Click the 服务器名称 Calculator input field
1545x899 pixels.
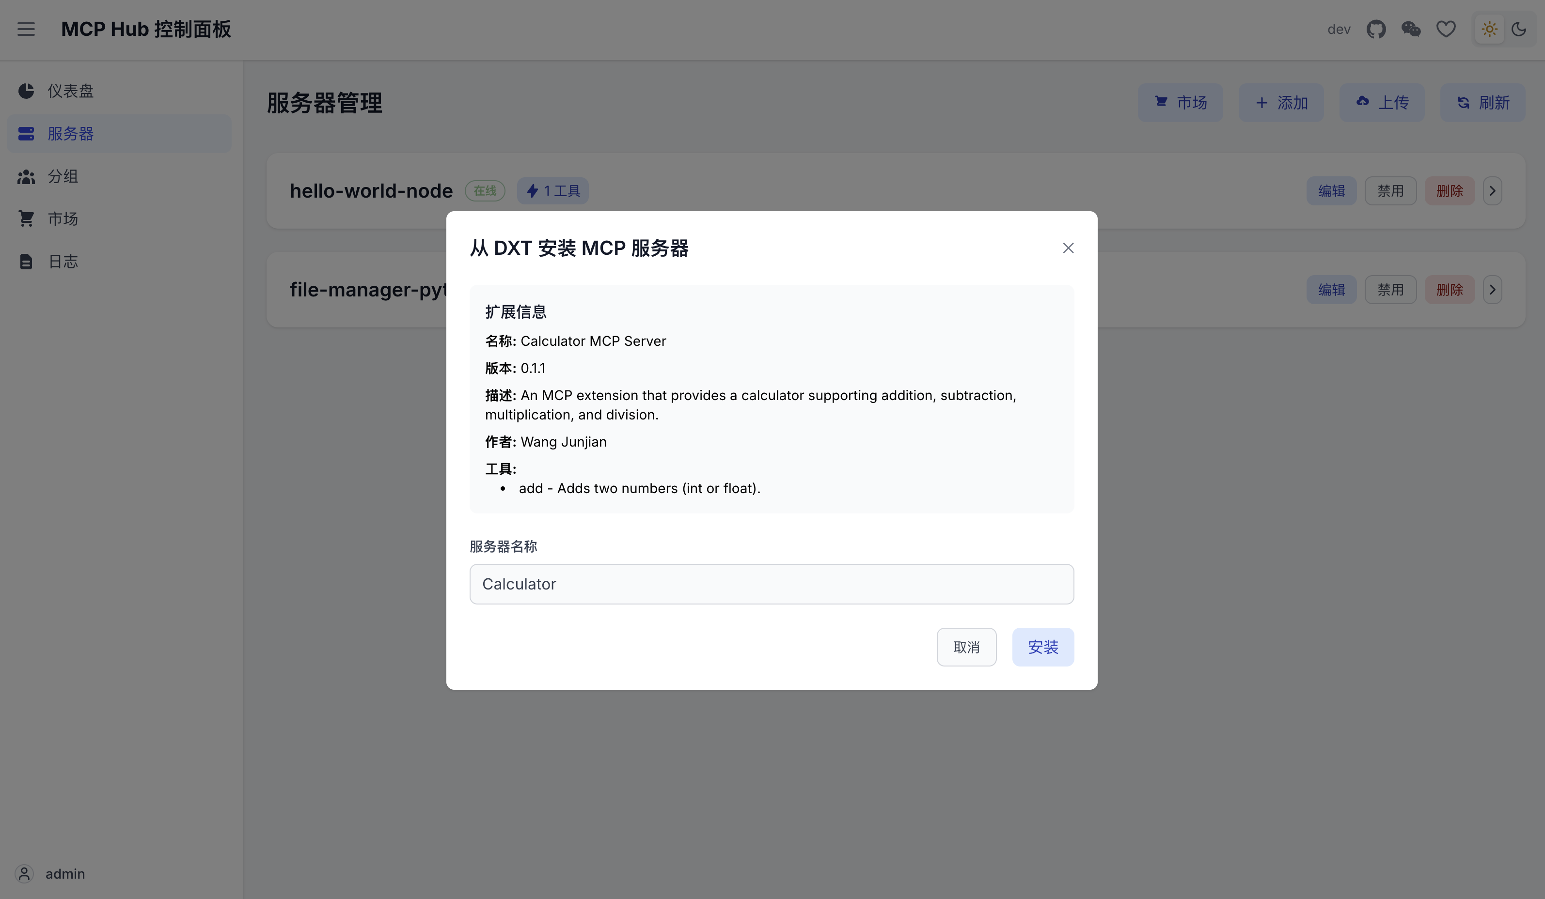tap(771, 584)
